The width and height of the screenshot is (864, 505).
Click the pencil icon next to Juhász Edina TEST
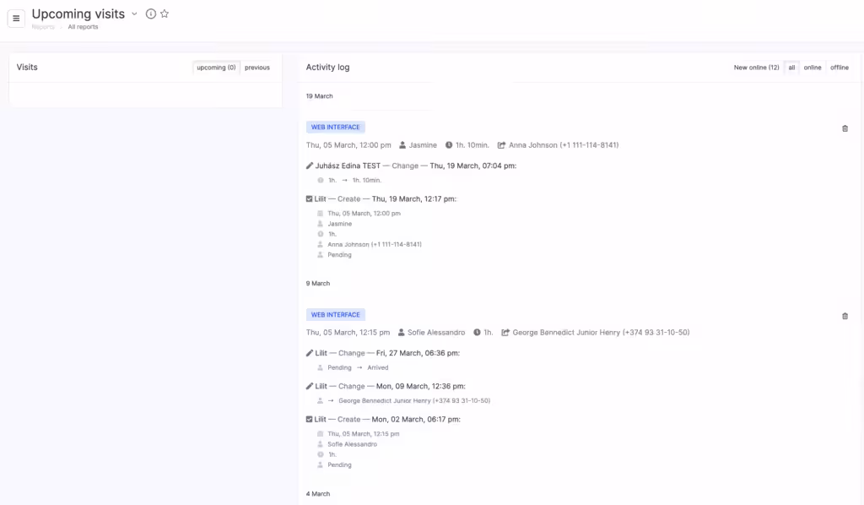point(310,166)
